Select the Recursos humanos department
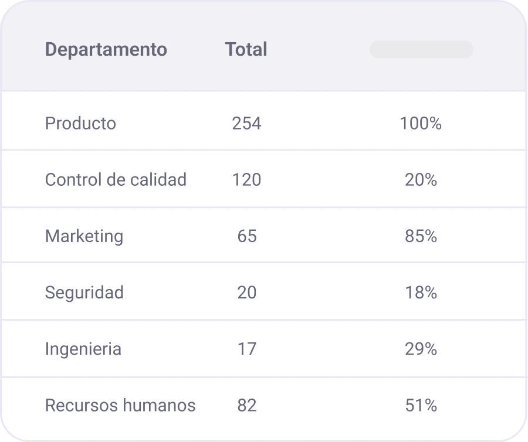The image size is (528, 442). (x=120, y=405)
